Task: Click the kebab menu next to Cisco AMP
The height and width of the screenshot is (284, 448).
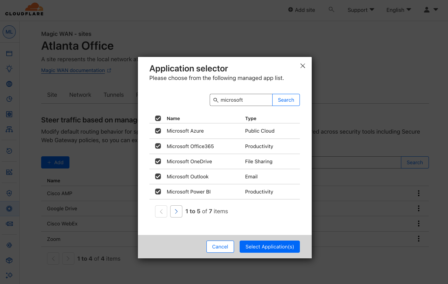Action: 418,193
